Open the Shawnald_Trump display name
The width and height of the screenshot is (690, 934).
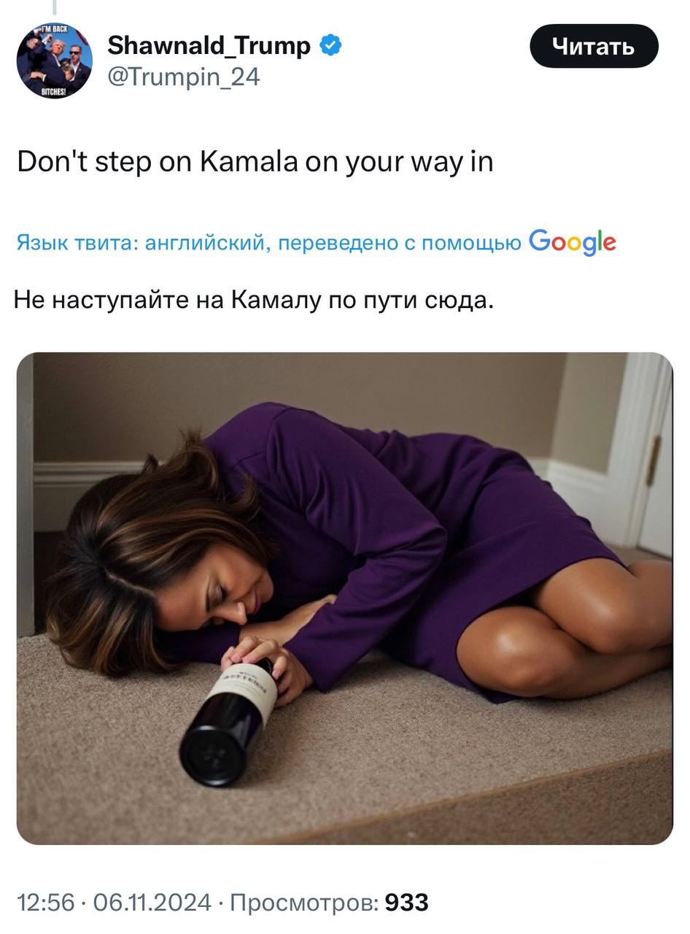tap(209, 46)
